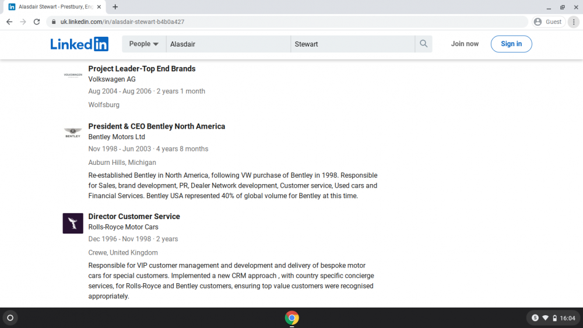Click the clock showing 16:04

[567, 318]
